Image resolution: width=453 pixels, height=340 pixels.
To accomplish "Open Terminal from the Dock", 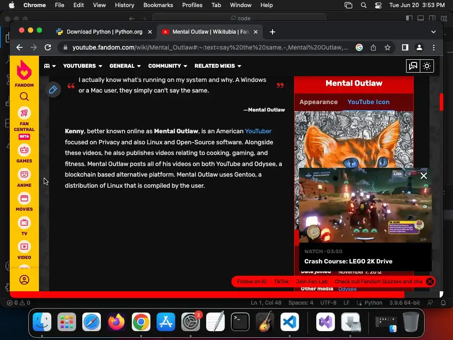I will click(x=240, y=322).
